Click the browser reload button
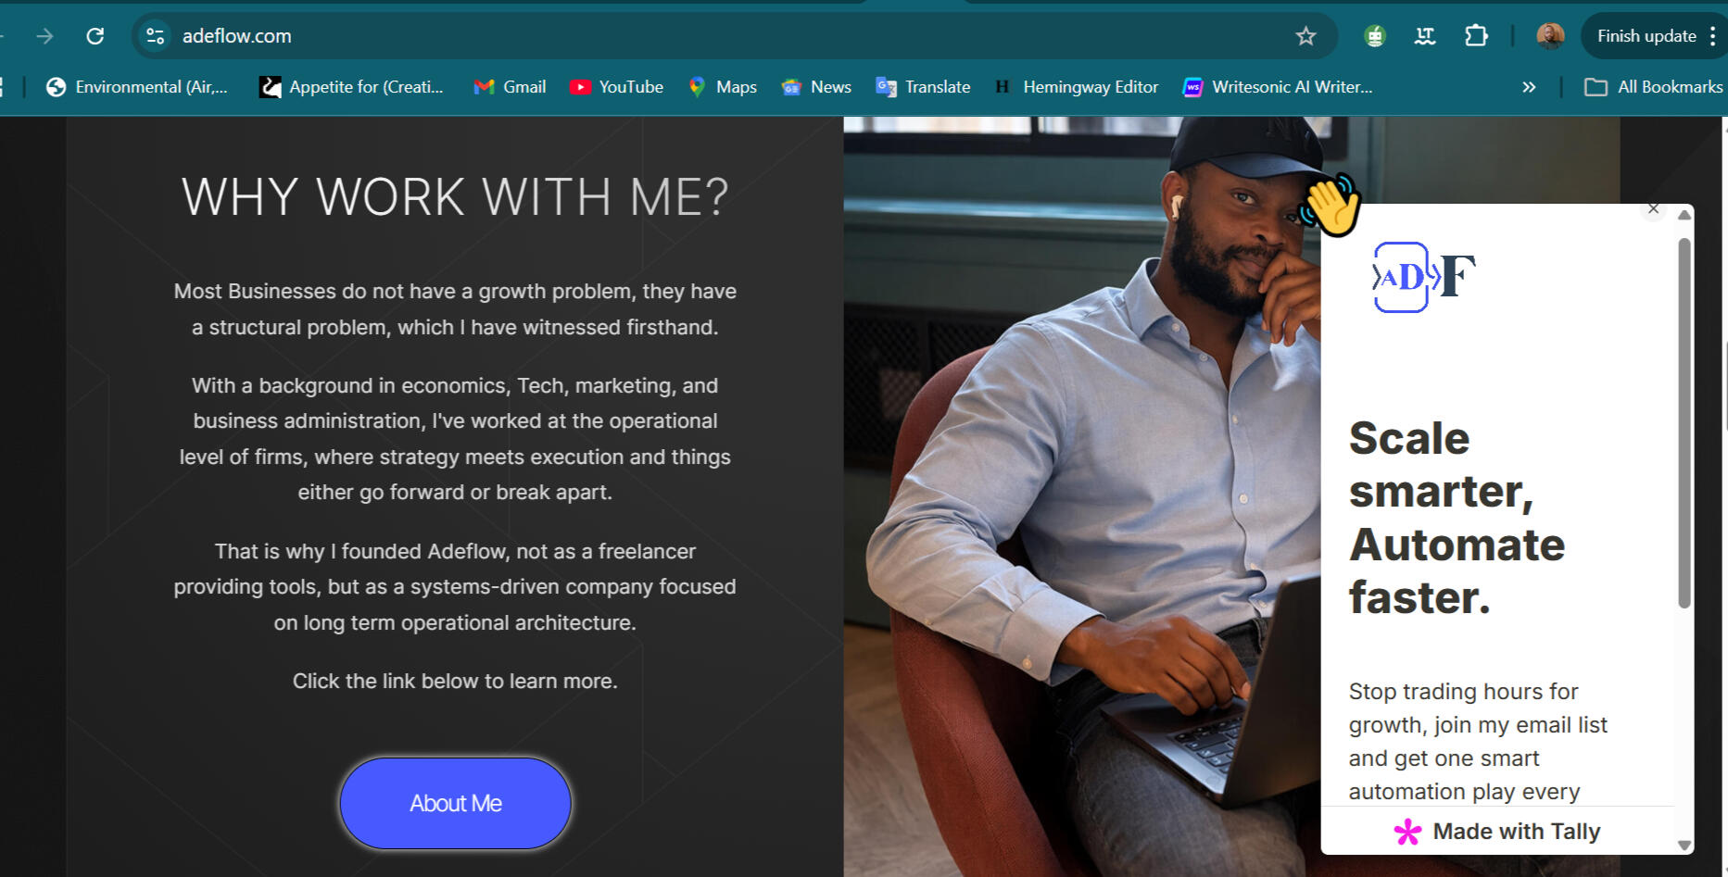 tap(95, 36)
